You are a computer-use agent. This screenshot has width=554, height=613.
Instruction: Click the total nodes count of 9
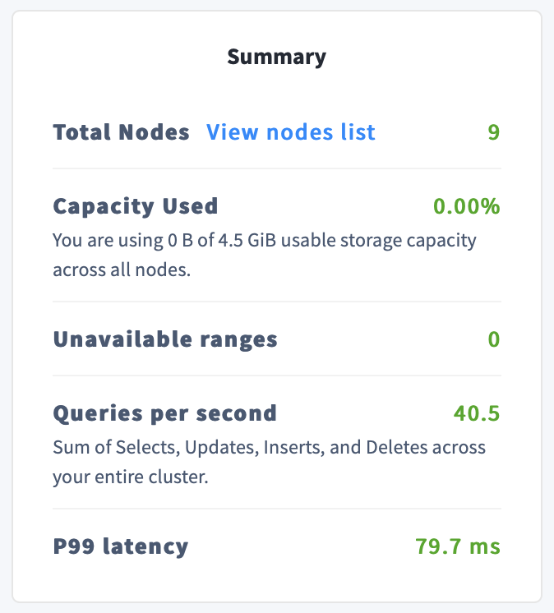[x=493, y=132]
